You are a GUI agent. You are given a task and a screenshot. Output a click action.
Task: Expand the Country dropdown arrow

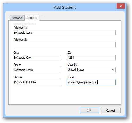[113, 70]
